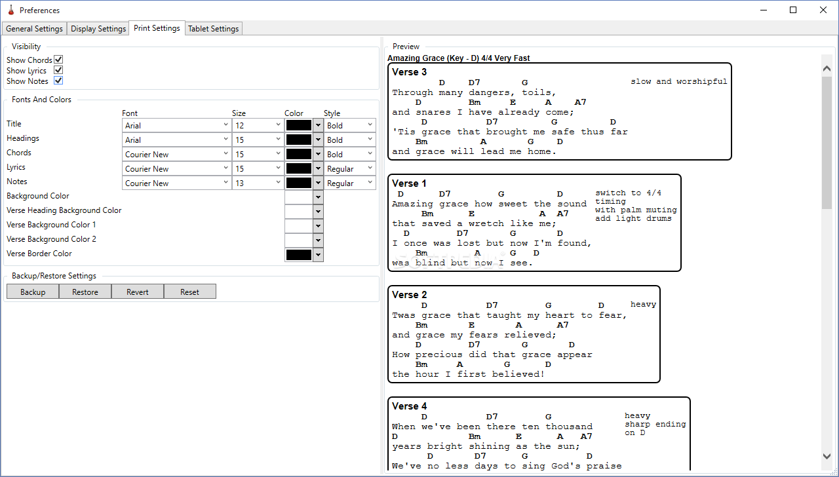Open the Verse Border Color arrow

click(319, 255)
